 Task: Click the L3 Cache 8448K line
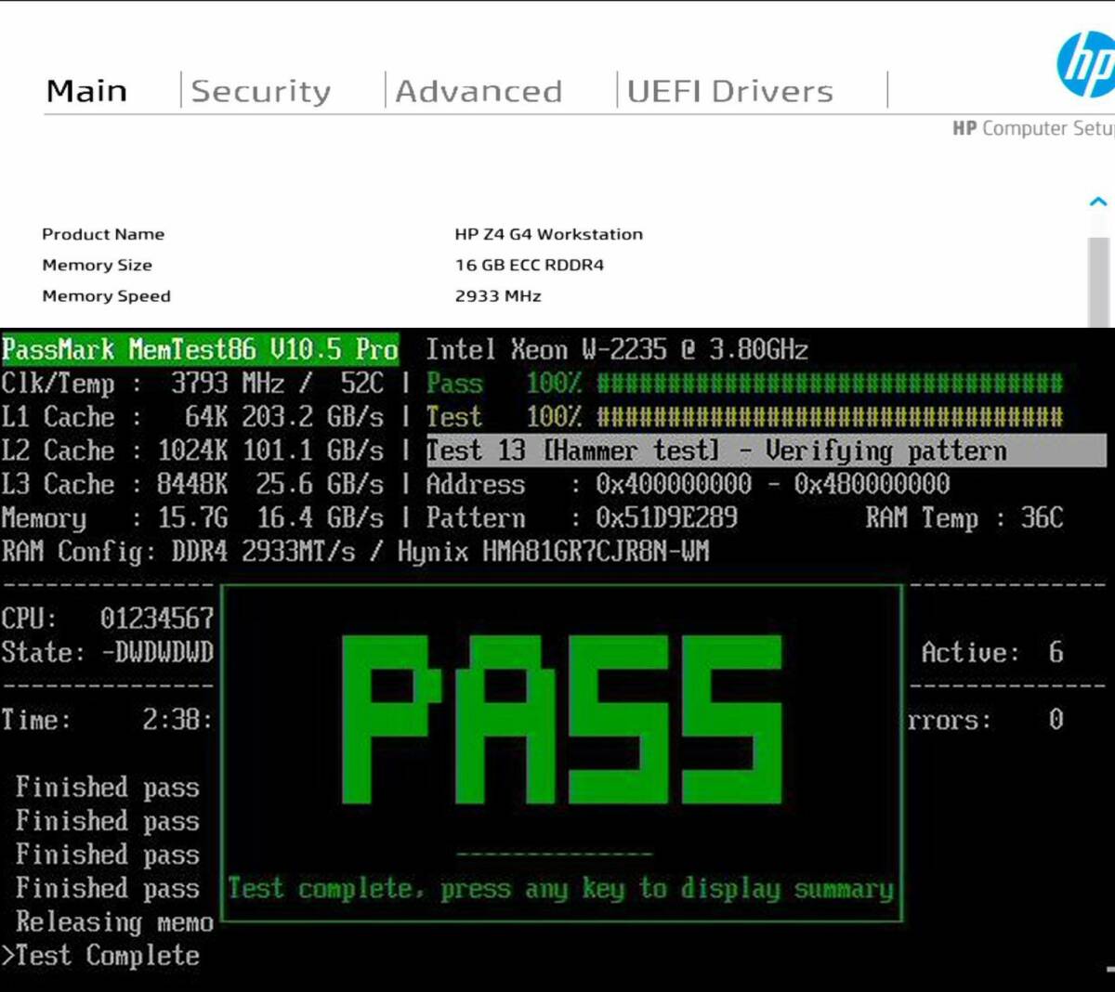tap(192, 484)
